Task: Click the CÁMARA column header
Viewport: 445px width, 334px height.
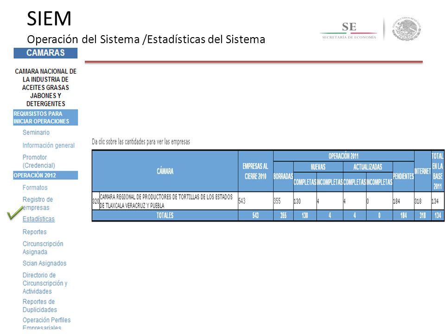Action: click(x=165, y=171)
